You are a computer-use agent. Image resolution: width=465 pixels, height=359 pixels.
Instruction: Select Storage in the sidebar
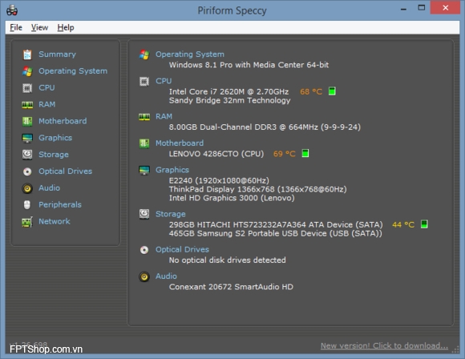[x=54, y=155]
